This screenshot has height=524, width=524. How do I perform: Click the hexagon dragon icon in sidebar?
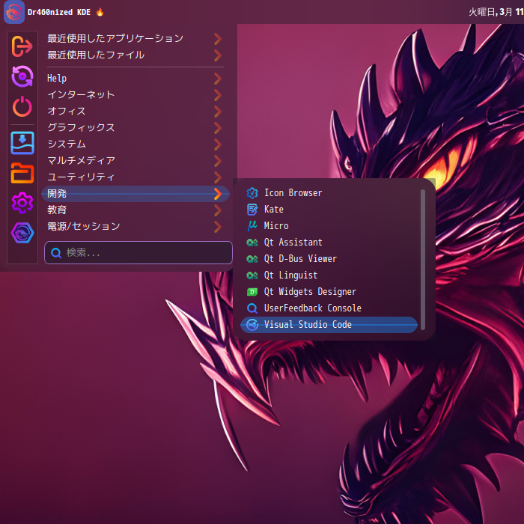click(x=22, y=233)
